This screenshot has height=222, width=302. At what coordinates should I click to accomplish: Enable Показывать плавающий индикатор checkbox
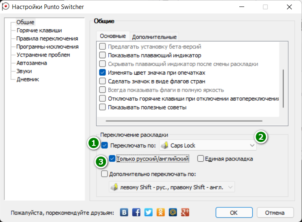103,55
